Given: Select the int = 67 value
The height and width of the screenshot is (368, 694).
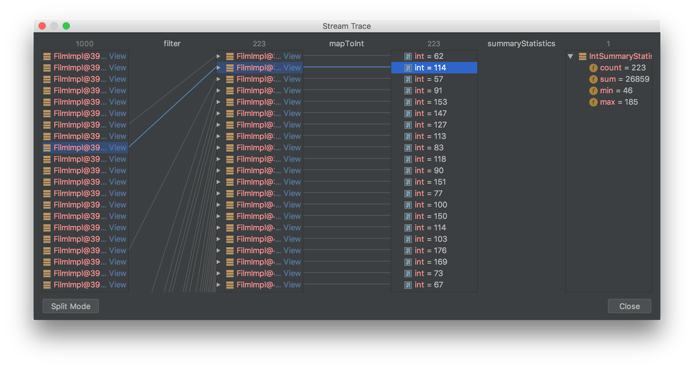Looking at the screenshot, I should click(x=429, y=285).
